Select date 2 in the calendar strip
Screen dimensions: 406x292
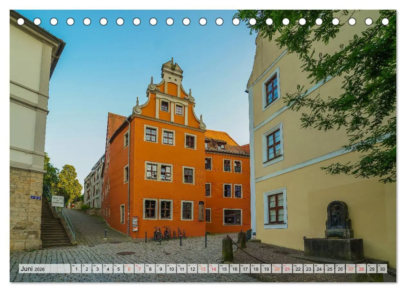[87, 269]
